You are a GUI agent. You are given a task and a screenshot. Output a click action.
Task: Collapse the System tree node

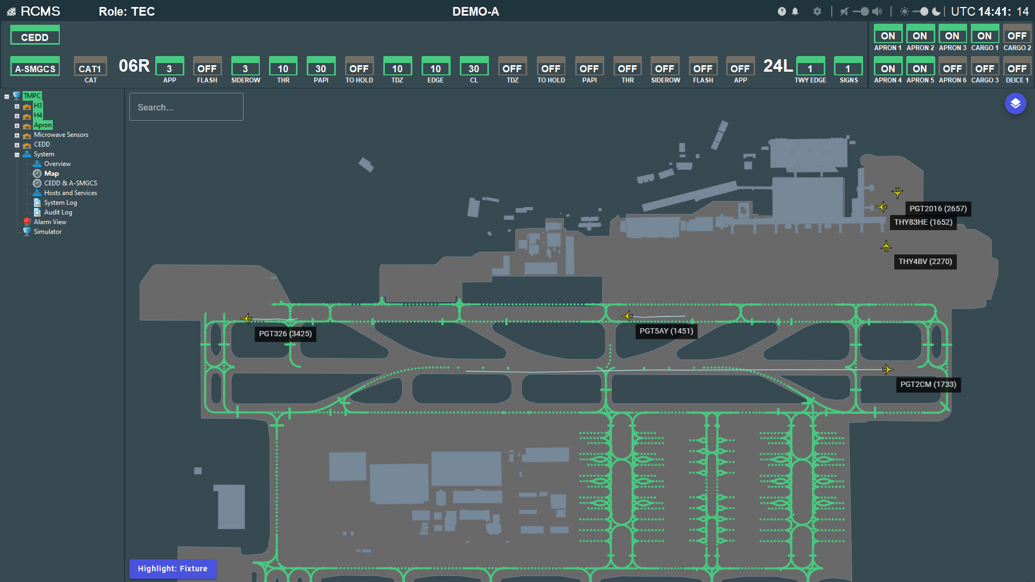(17, 155)
